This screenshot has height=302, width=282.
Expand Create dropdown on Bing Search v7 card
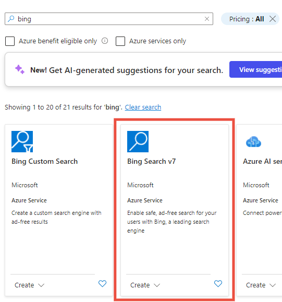(145, 285)
